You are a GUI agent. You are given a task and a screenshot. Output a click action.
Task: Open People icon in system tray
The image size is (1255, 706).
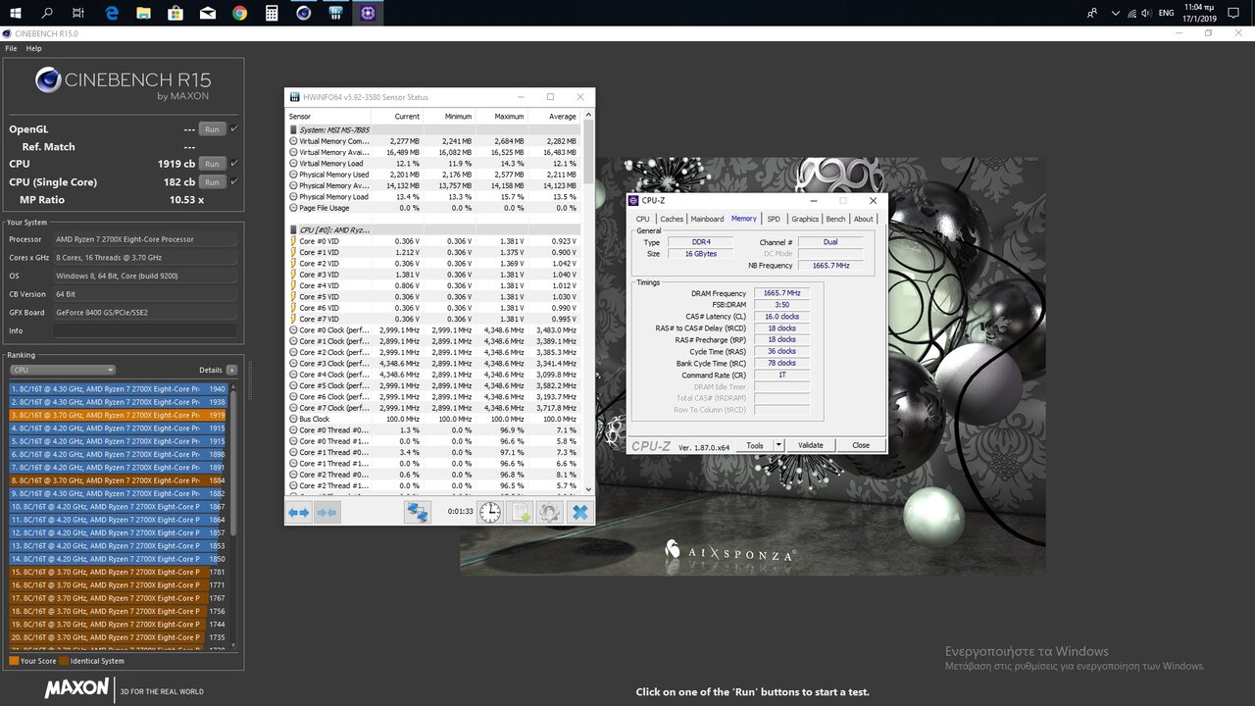1092,13
